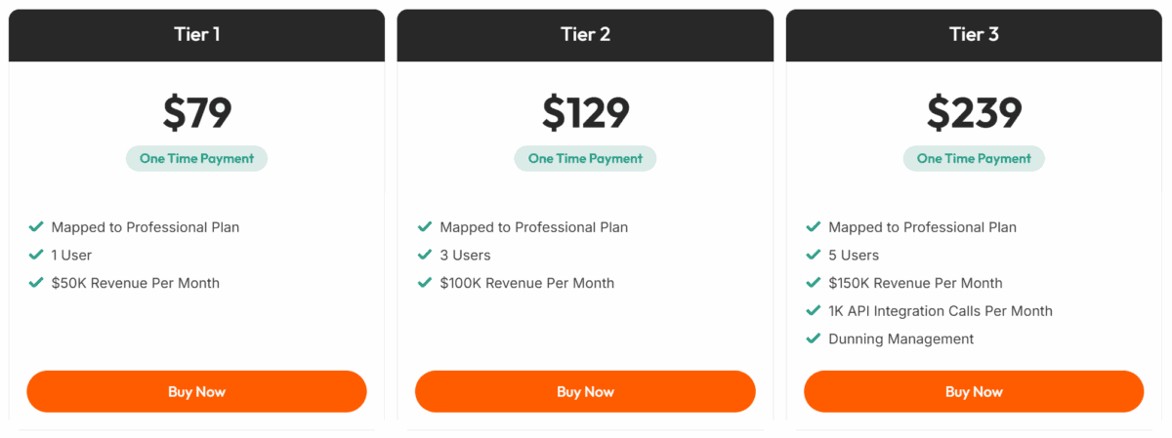Viewport: 1172px width, 438px height.
Task: Select the Tier 1 header
Action: (196, 35)
